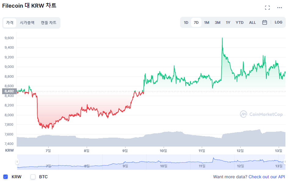Click the Filecoin 대 KRW 차트 heading
The width and height of the screenshot is (290, 185).
(x=29, y=6)
